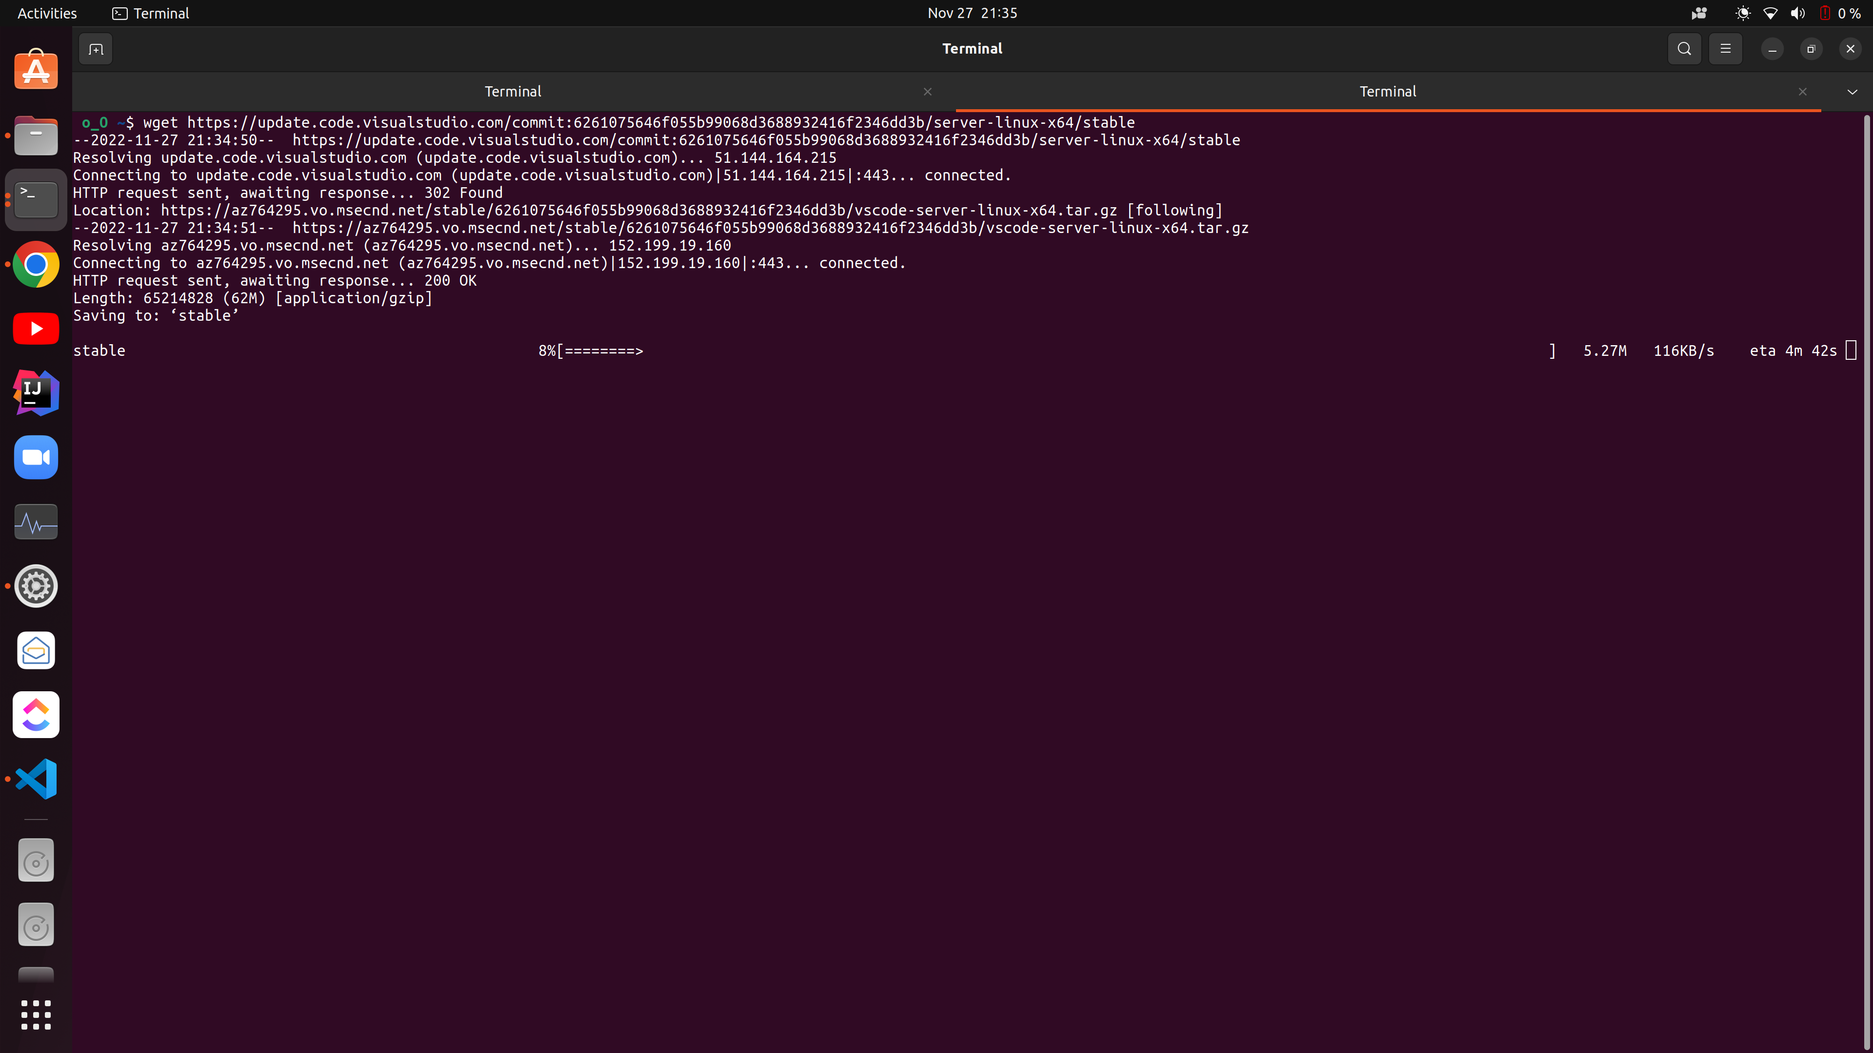The image size is (1873, 1053).
Task: Close the second Terminal tab
Action: pos(1802,92)
